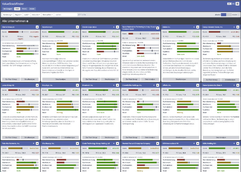
Task: Click the white square icon on Klarna Group card
Action: [37, 27]
